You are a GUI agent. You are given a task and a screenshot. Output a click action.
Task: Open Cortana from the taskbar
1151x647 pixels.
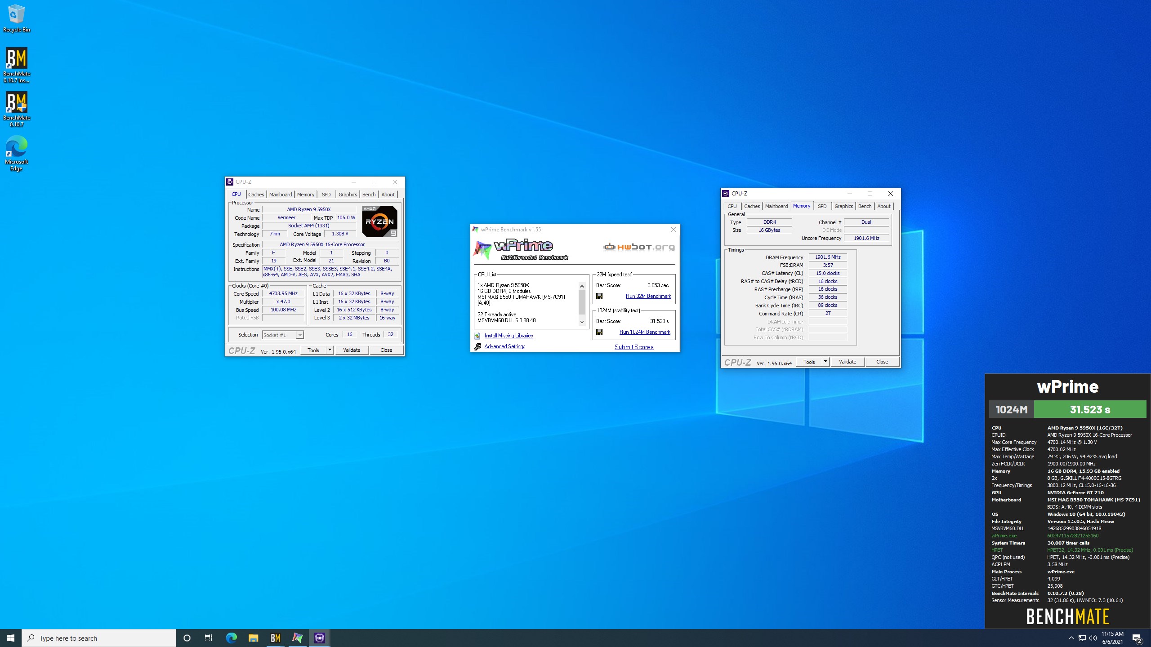187,638
